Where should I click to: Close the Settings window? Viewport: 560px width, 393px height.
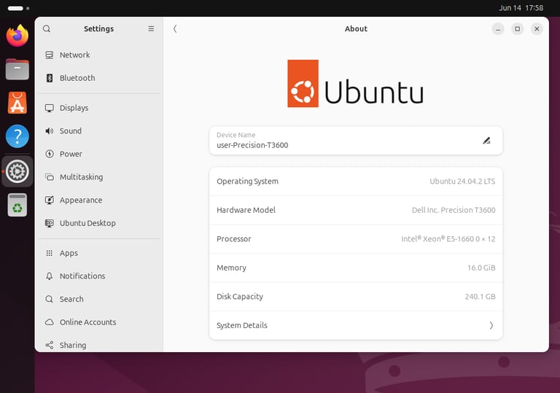[537, 29]
